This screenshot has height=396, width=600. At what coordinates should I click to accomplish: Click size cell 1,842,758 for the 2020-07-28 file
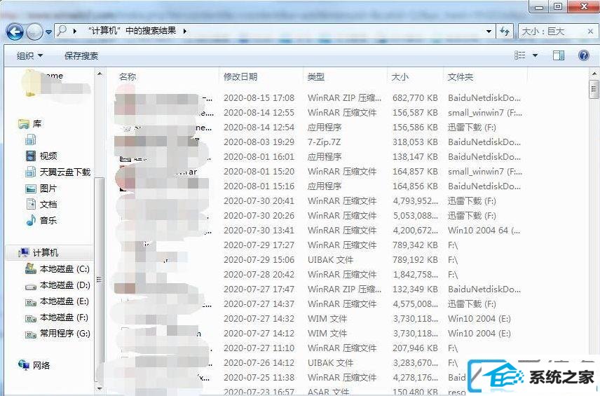[415, 275]
